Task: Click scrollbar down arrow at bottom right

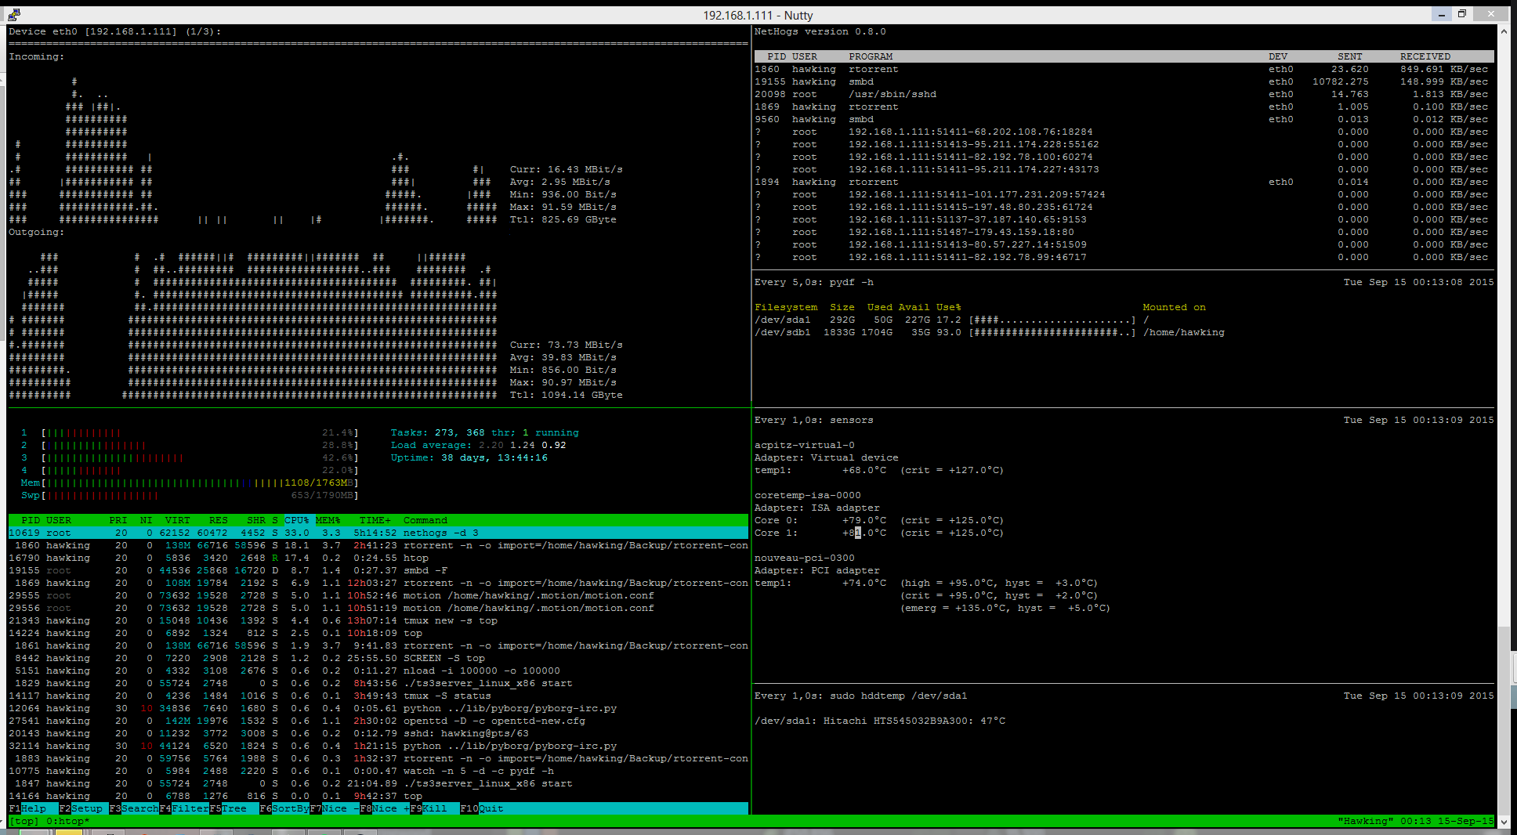Action: [x=1504, y=822]
